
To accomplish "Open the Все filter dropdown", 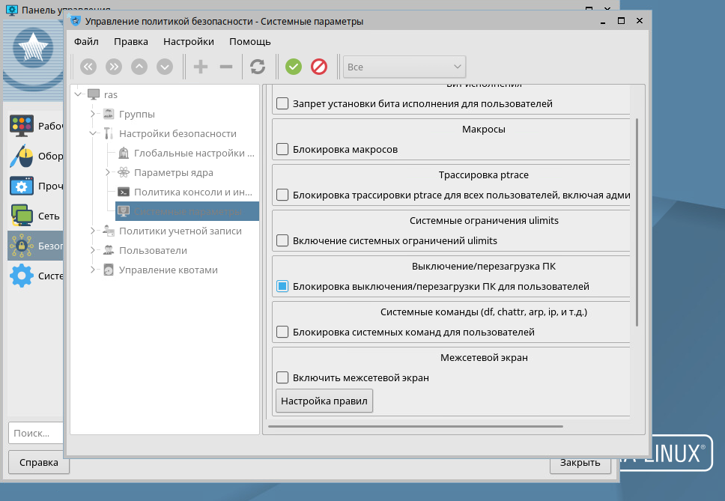I will tap(404, 67).
